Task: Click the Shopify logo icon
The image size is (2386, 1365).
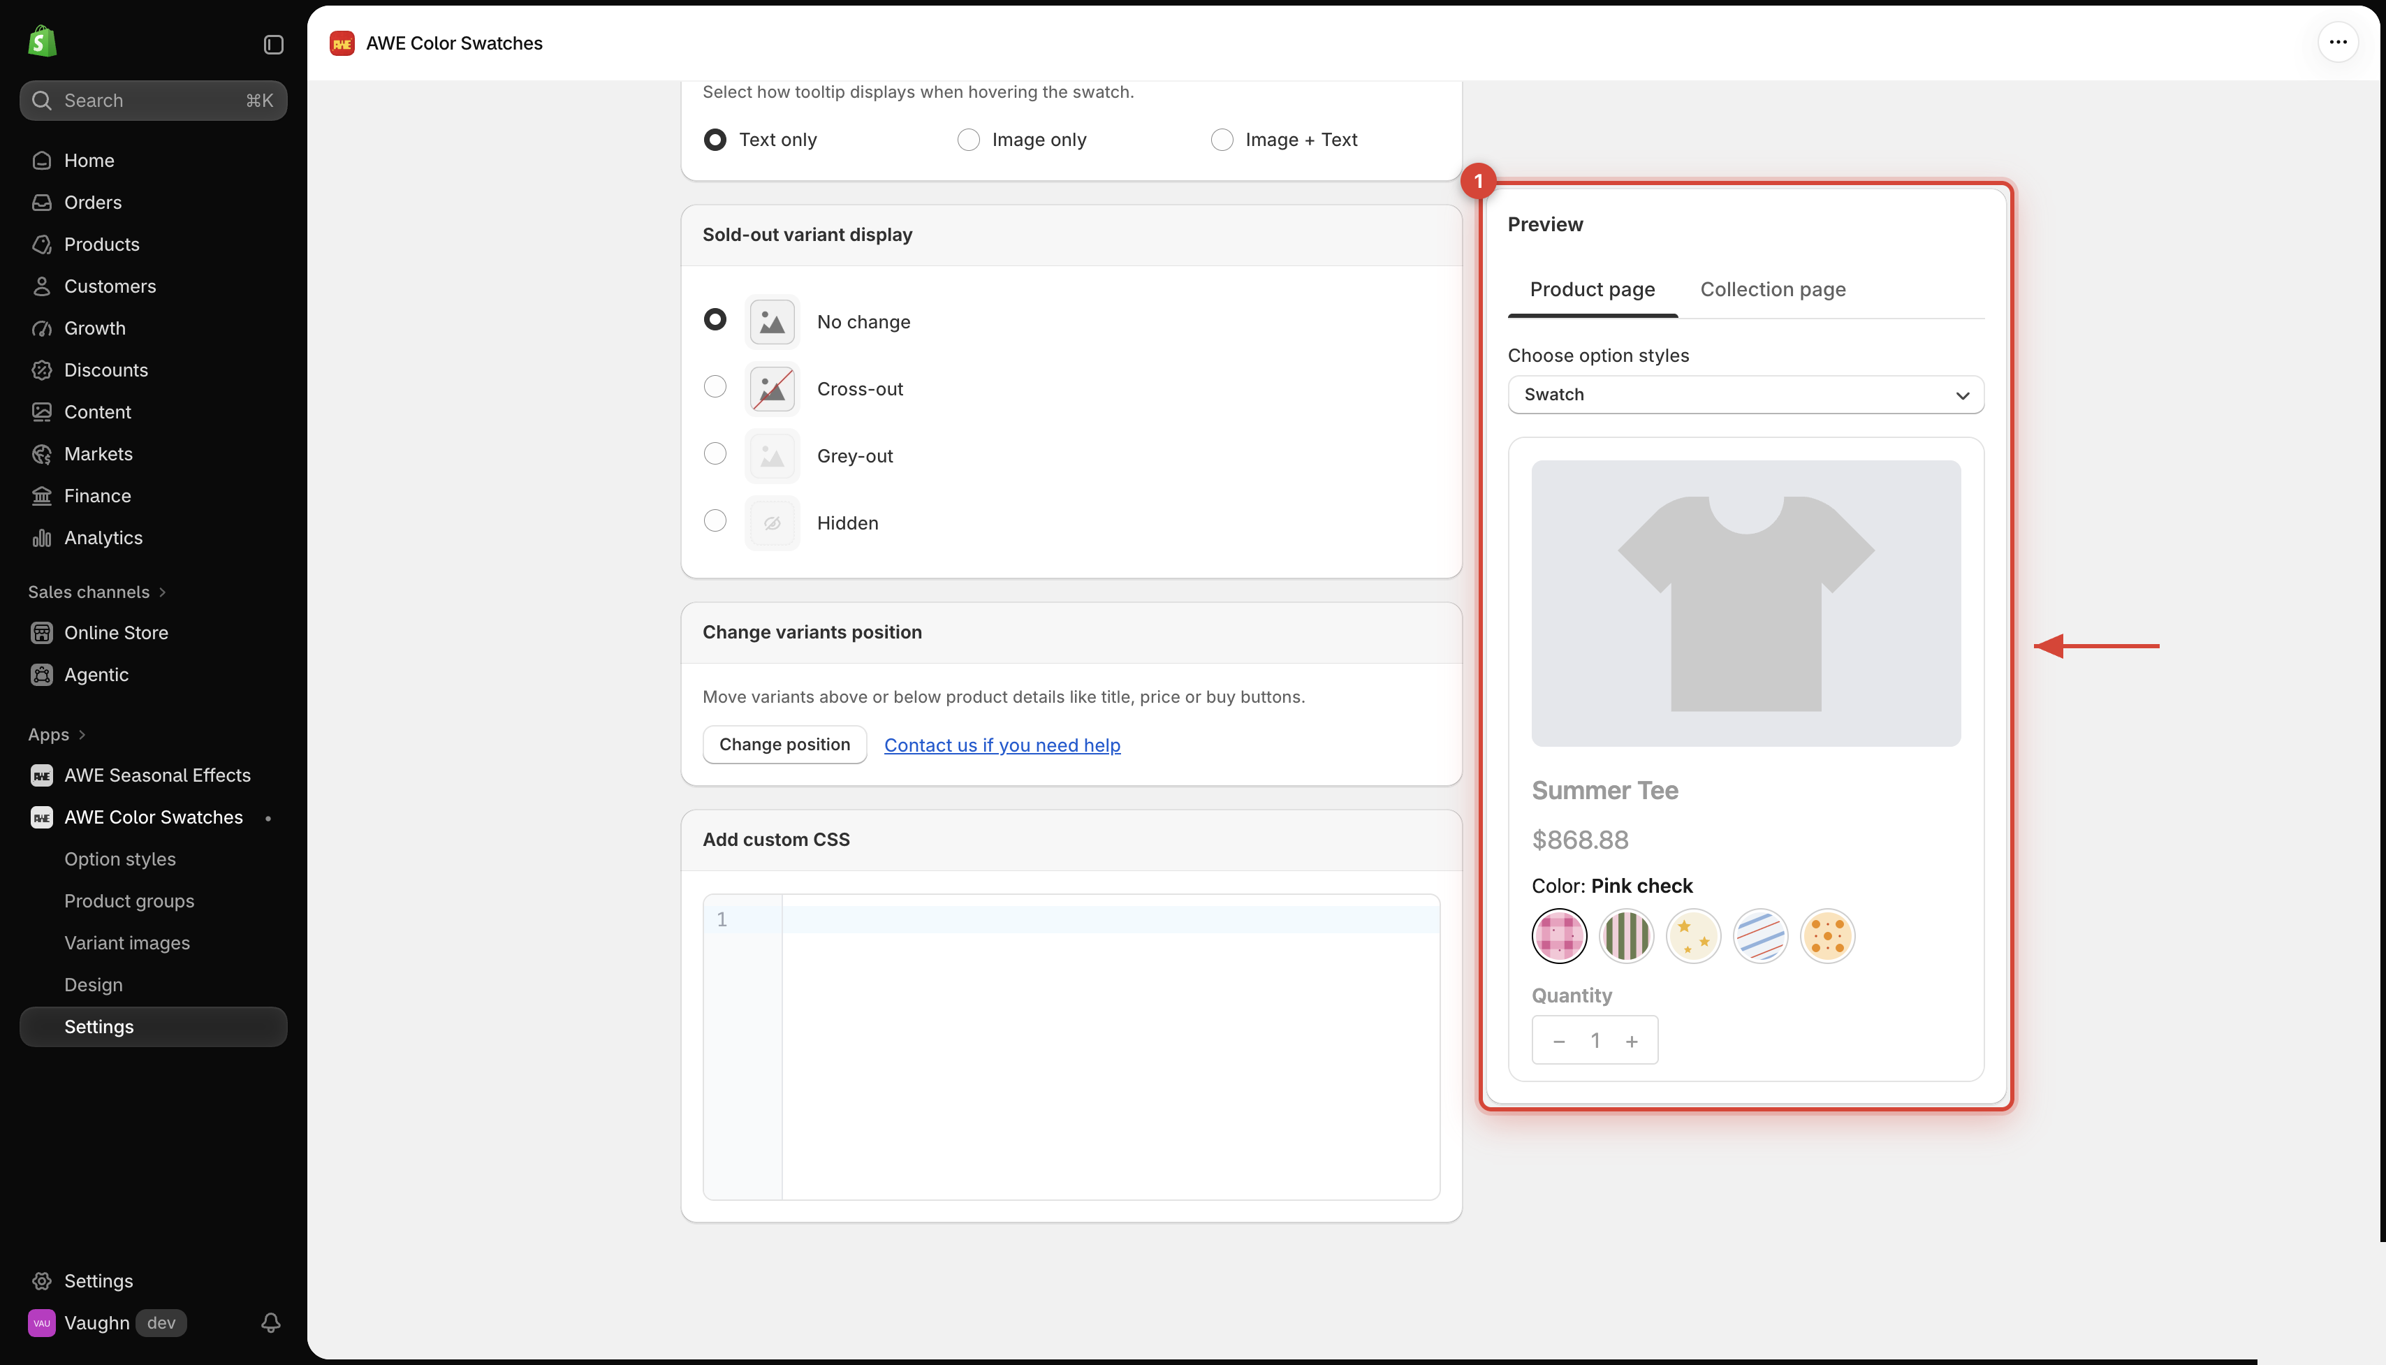Action: pos(42,42)
